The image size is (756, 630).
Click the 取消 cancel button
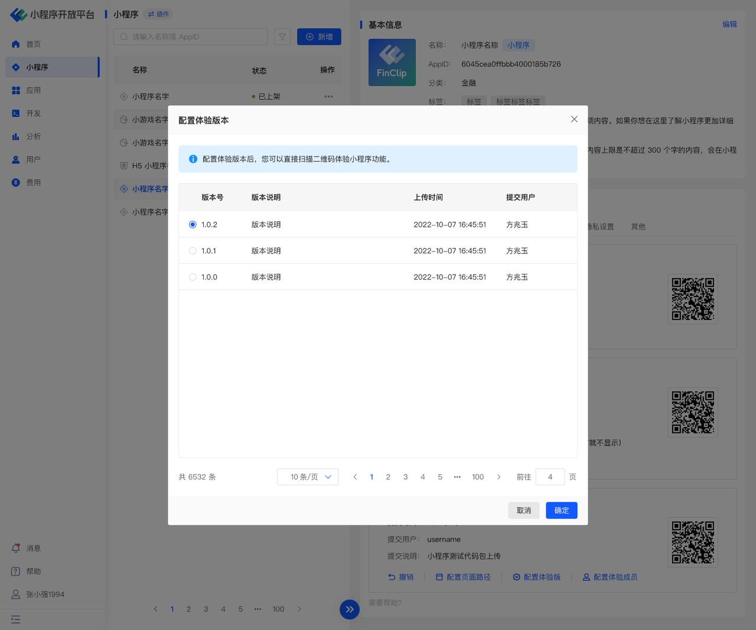click(524, 510)
